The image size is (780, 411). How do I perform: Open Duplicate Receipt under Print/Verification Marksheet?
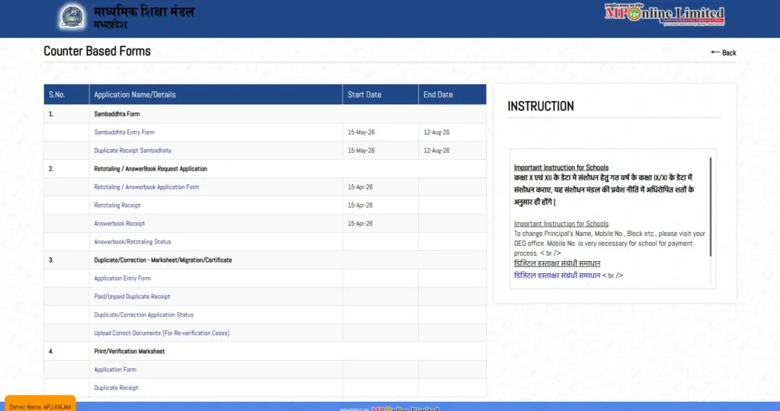tap(116, 387)
